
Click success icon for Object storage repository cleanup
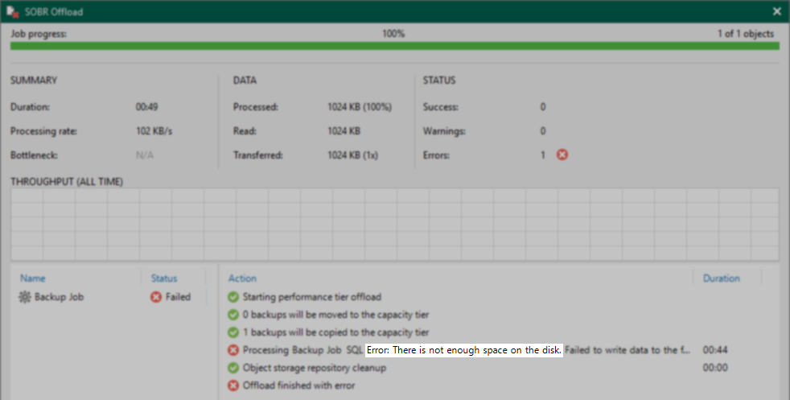coord(232,369)
